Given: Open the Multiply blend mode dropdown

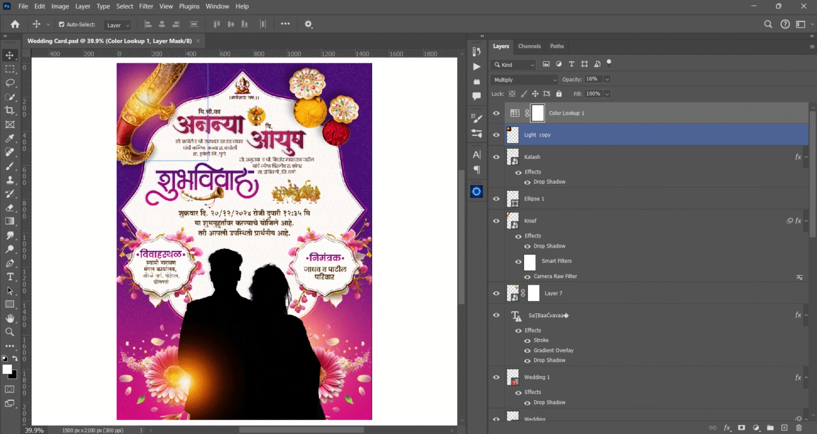Looking at the screenshot, I should 524,79.
